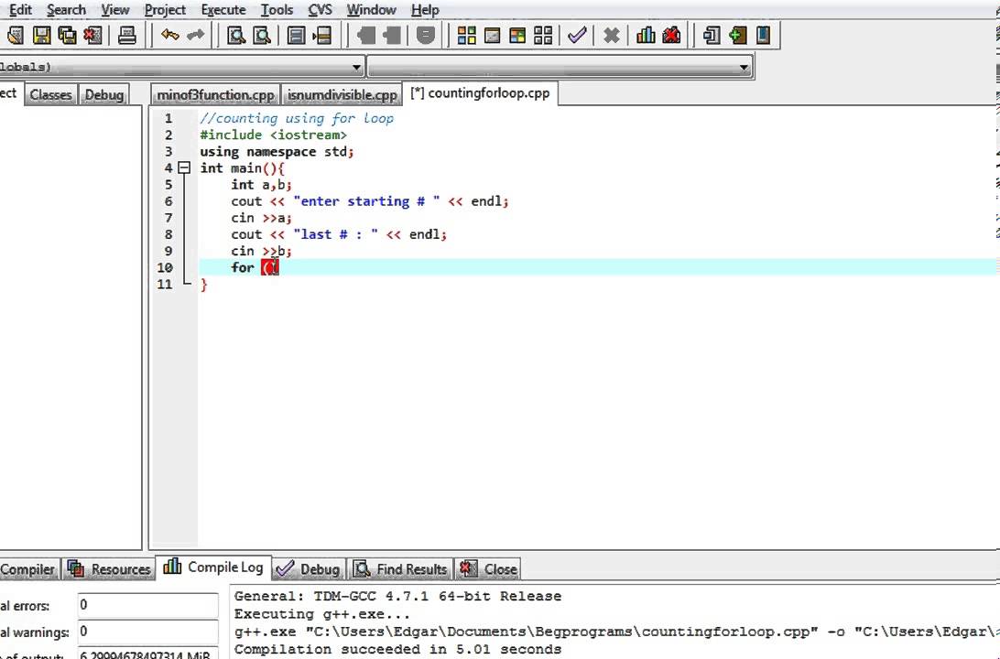Click the "enter starting # " string
This screenshot has height=659, width=1000.
point(366,201)
